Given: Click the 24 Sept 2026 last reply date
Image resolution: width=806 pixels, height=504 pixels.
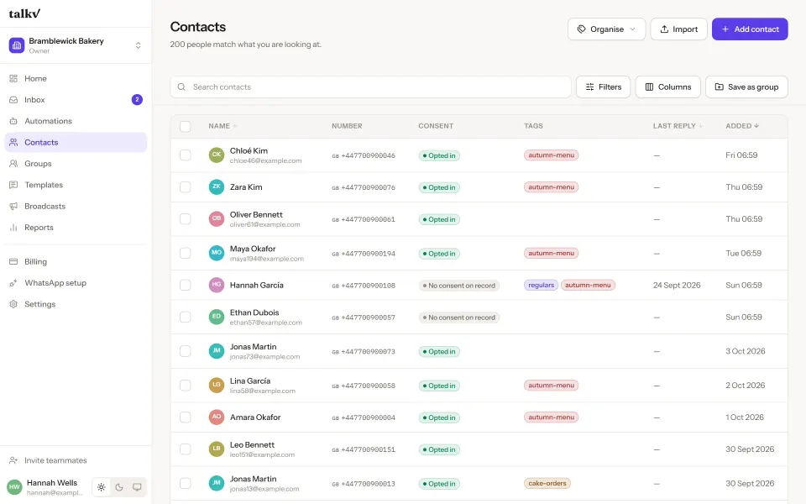Looking at the screenshot, I should click(x=677, y=285).
